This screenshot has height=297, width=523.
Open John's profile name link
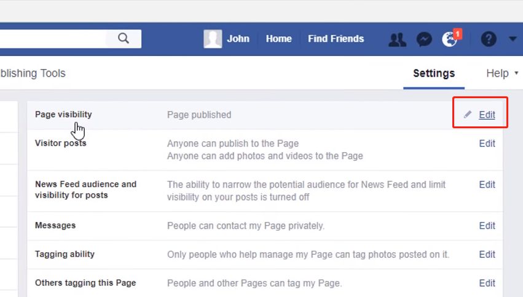pyautogui.click(x=238, y=39)
